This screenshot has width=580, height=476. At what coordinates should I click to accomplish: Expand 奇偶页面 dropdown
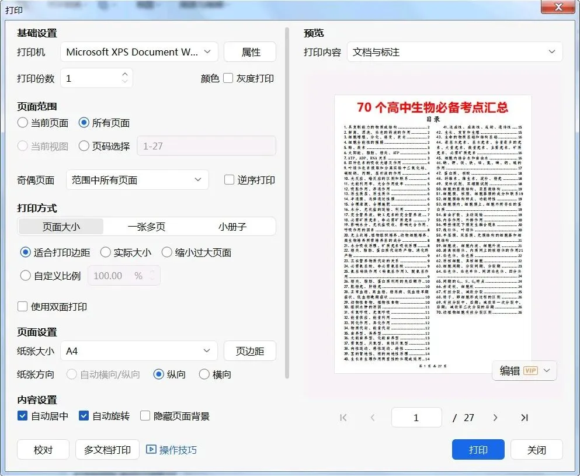pos(137,180)
